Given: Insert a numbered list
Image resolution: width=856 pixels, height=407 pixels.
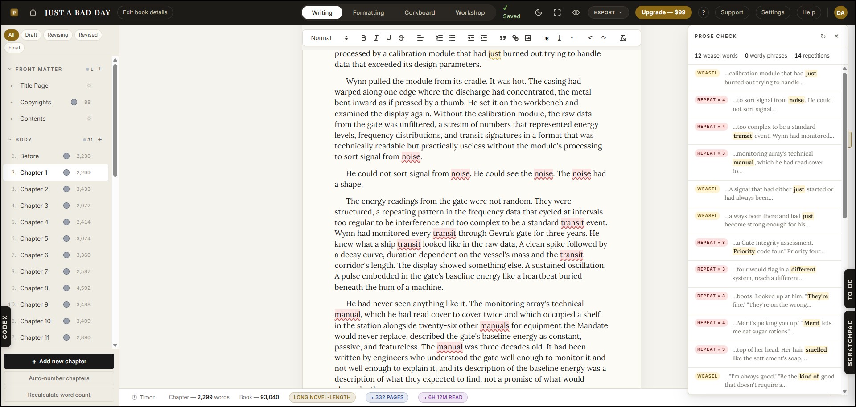Looking at the screenshot, I should click(x=439, y=38).
